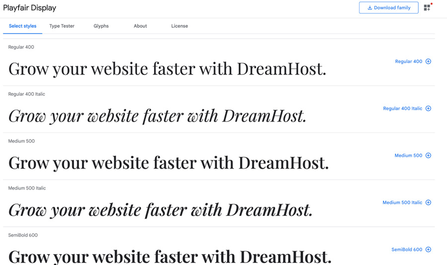The width and height of the screenshot is (447, 265).
Task: Click the SemiBold 600 preview sentence
Action: coord(170,257)
